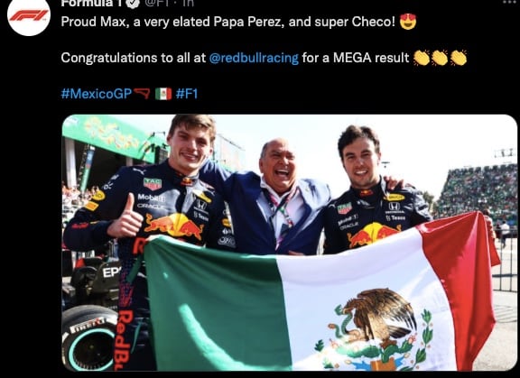Screen dimensions: 520x378
Task: Click the middle clapping hands emoji
Action: pos(440,58)
